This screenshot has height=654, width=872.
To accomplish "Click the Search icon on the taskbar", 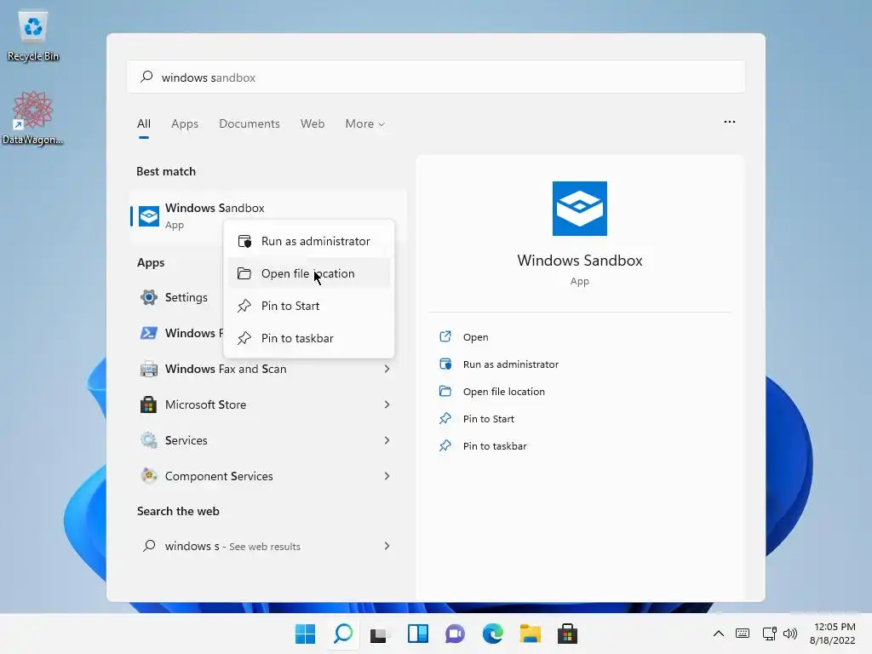I will pos(343,634).
